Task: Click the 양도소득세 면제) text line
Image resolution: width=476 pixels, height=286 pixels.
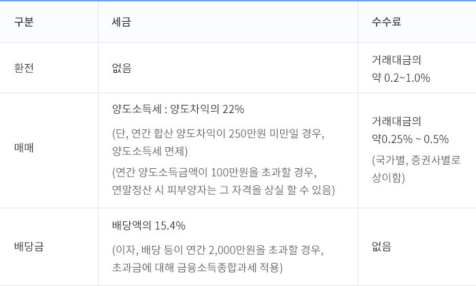Action: tap(150, 151)
